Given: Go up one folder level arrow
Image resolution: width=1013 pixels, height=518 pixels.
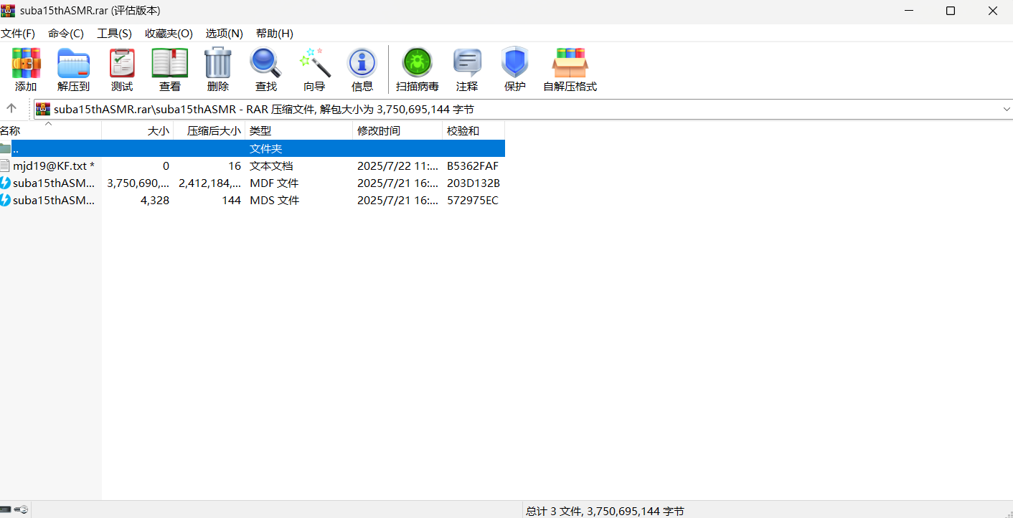Looking at the screenshot, I should pos(11,108).
